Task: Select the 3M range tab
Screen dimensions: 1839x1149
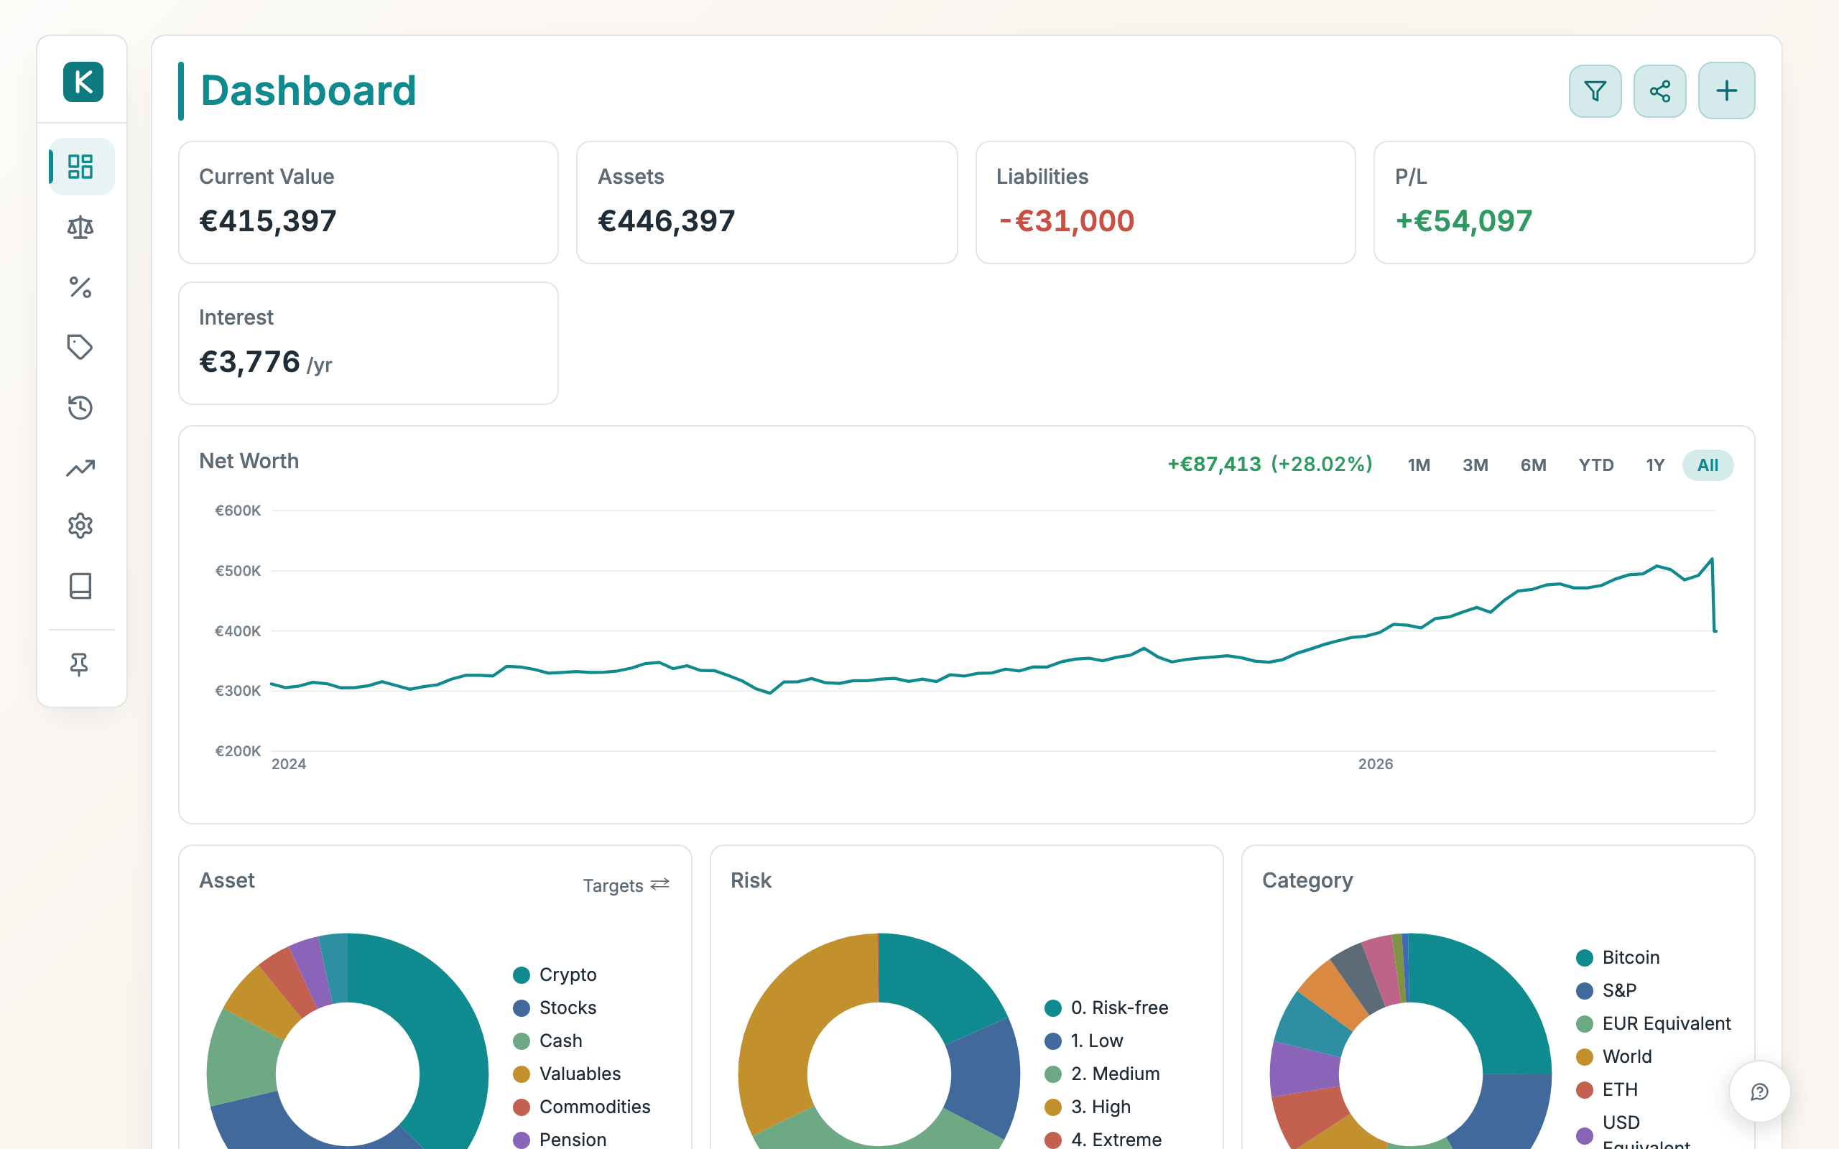Action: 1475,465
